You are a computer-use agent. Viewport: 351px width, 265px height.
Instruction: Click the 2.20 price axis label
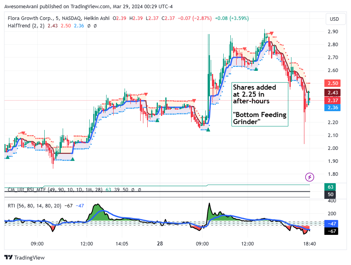click(333, 123)
